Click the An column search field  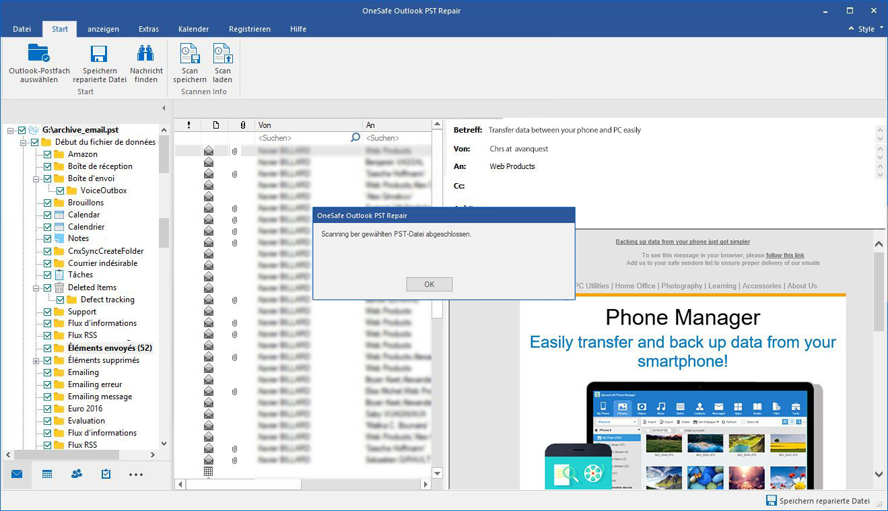tap(397, 137)
